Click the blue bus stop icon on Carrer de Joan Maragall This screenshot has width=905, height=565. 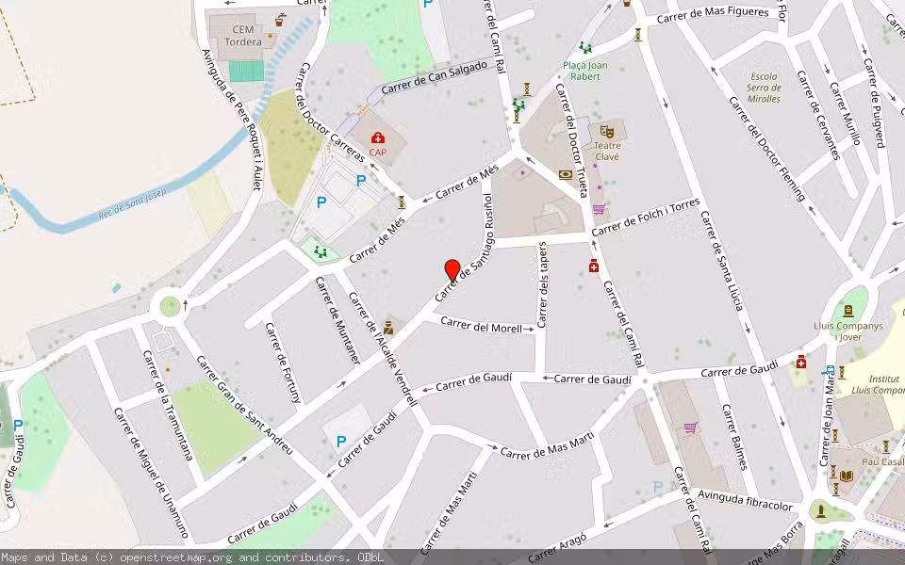point(828,368)
